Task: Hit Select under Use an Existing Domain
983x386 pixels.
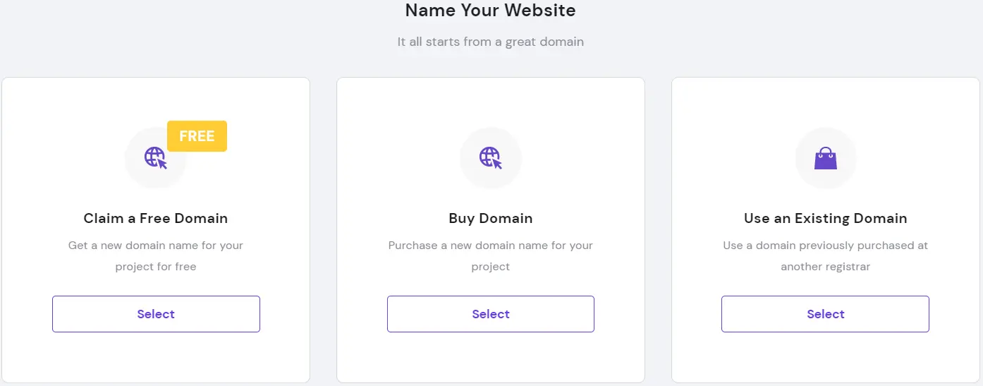Action: (825, 314)
